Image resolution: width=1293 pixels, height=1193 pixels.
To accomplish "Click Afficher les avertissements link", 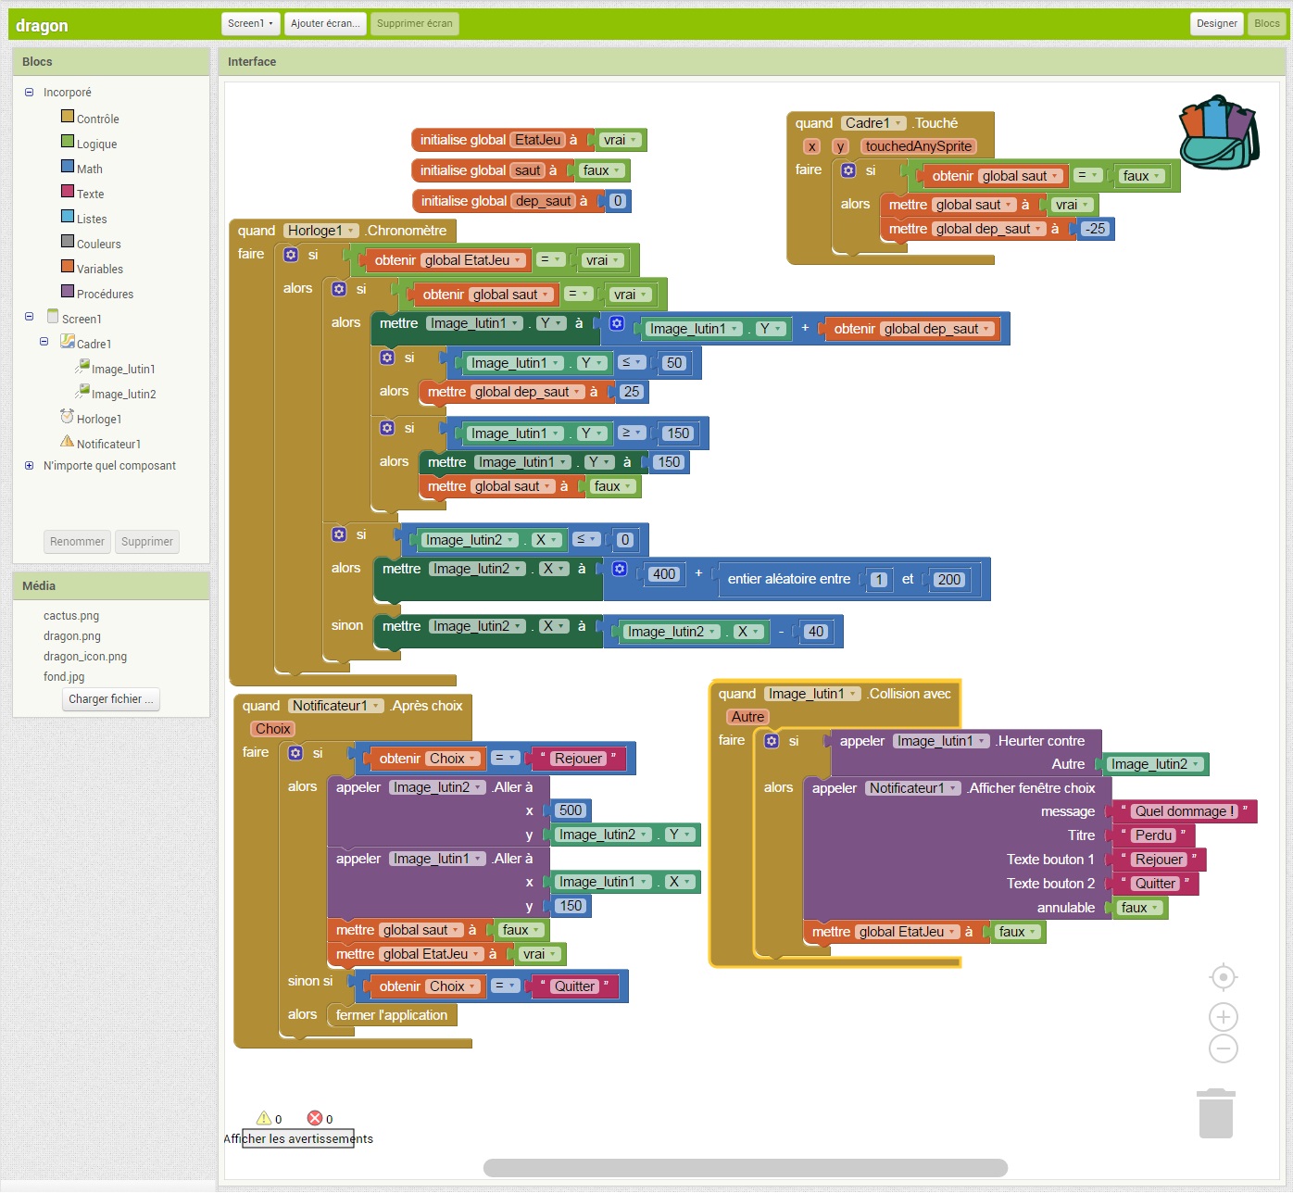I will tap(298, 1138).
